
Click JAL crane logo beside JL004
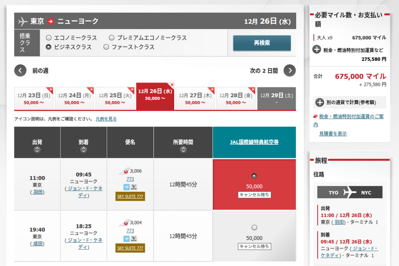[x=124, y=223]
